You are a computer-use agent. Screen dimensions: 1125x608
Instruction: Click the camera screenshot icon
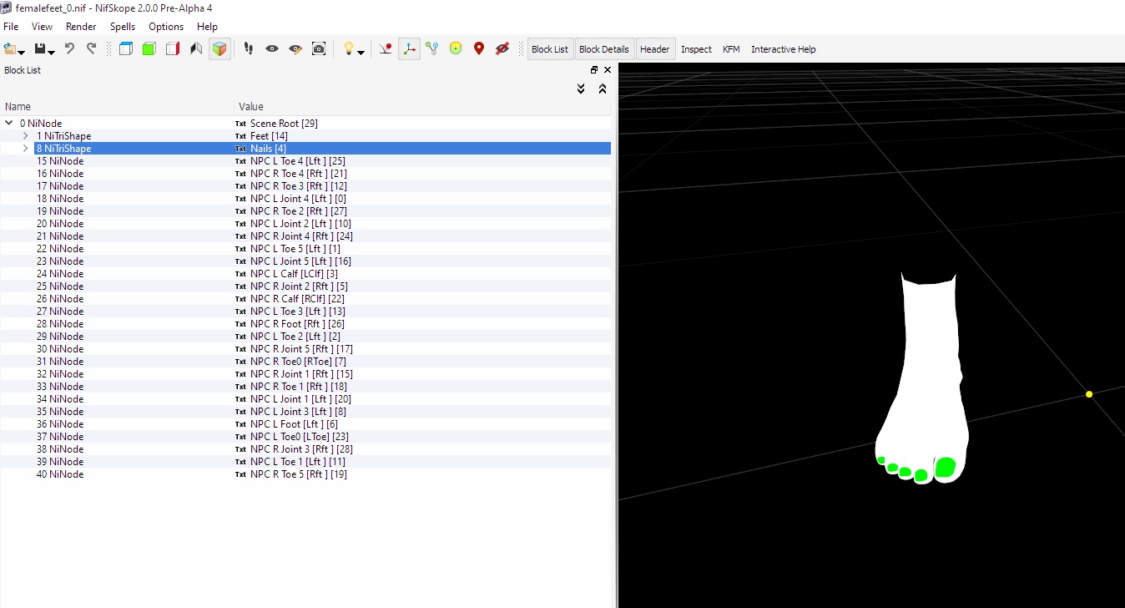[319, 49]
